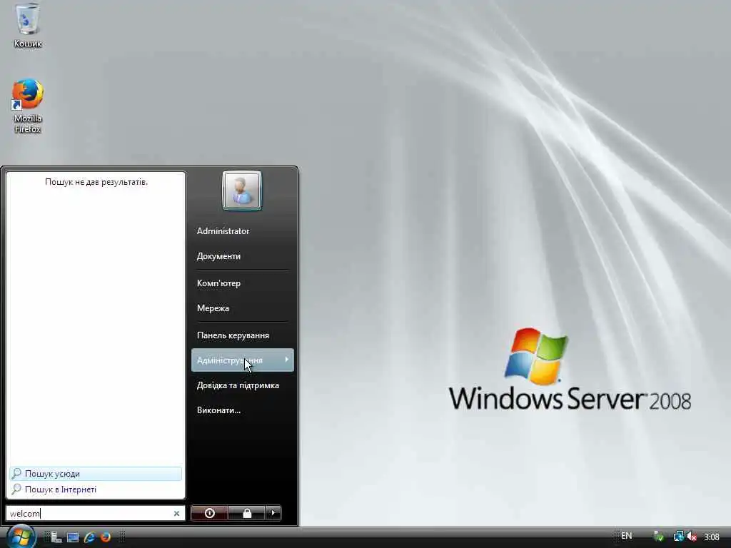The width and height of the screenshot is (731, 548).
Task: Launch Firefox from the quick launch bar
Action: (x=106, y=537)
